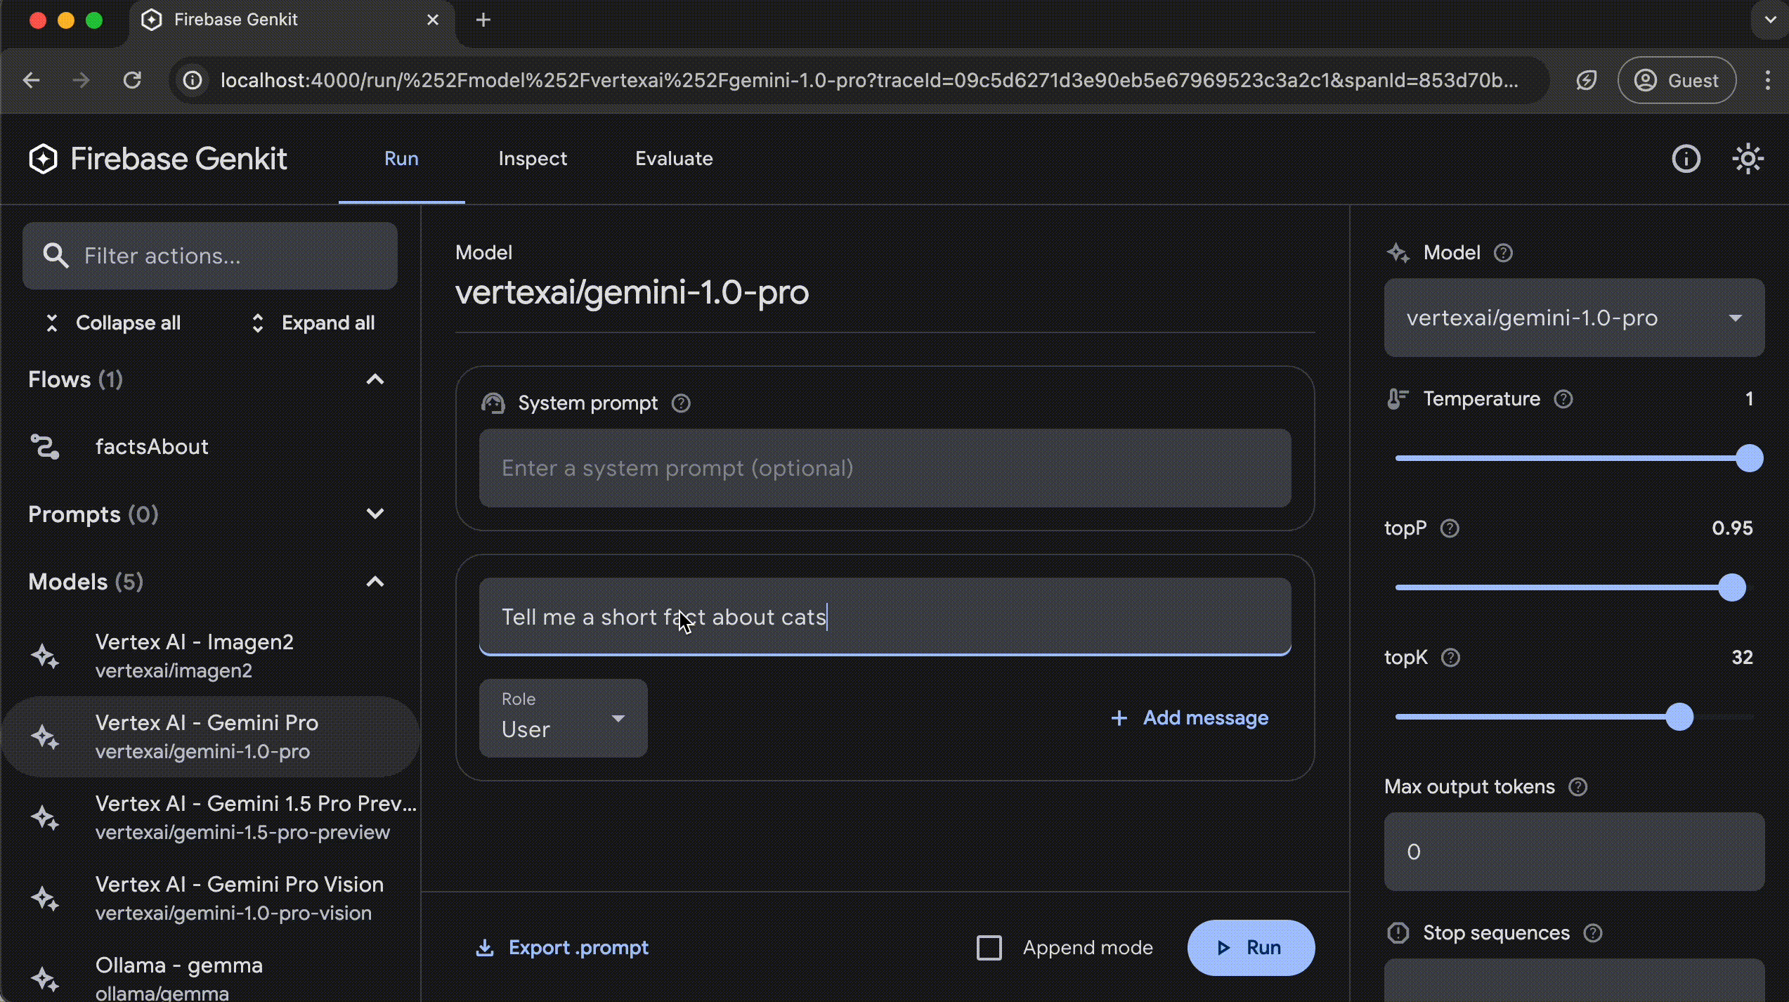Screen dimensions: 1789x1002
Task: Click the Run button to submit prompt
Action: [1251, 946]
